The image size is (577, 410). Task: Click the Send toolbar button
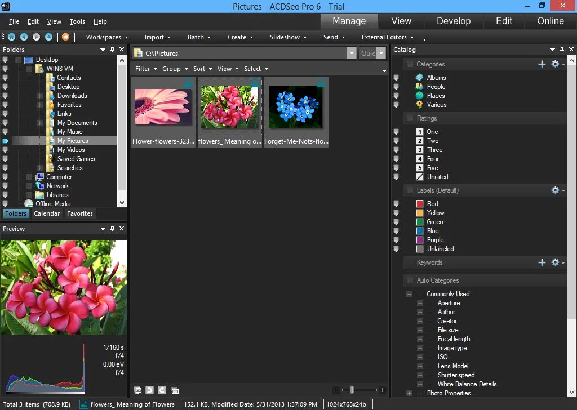pos(334,37)
